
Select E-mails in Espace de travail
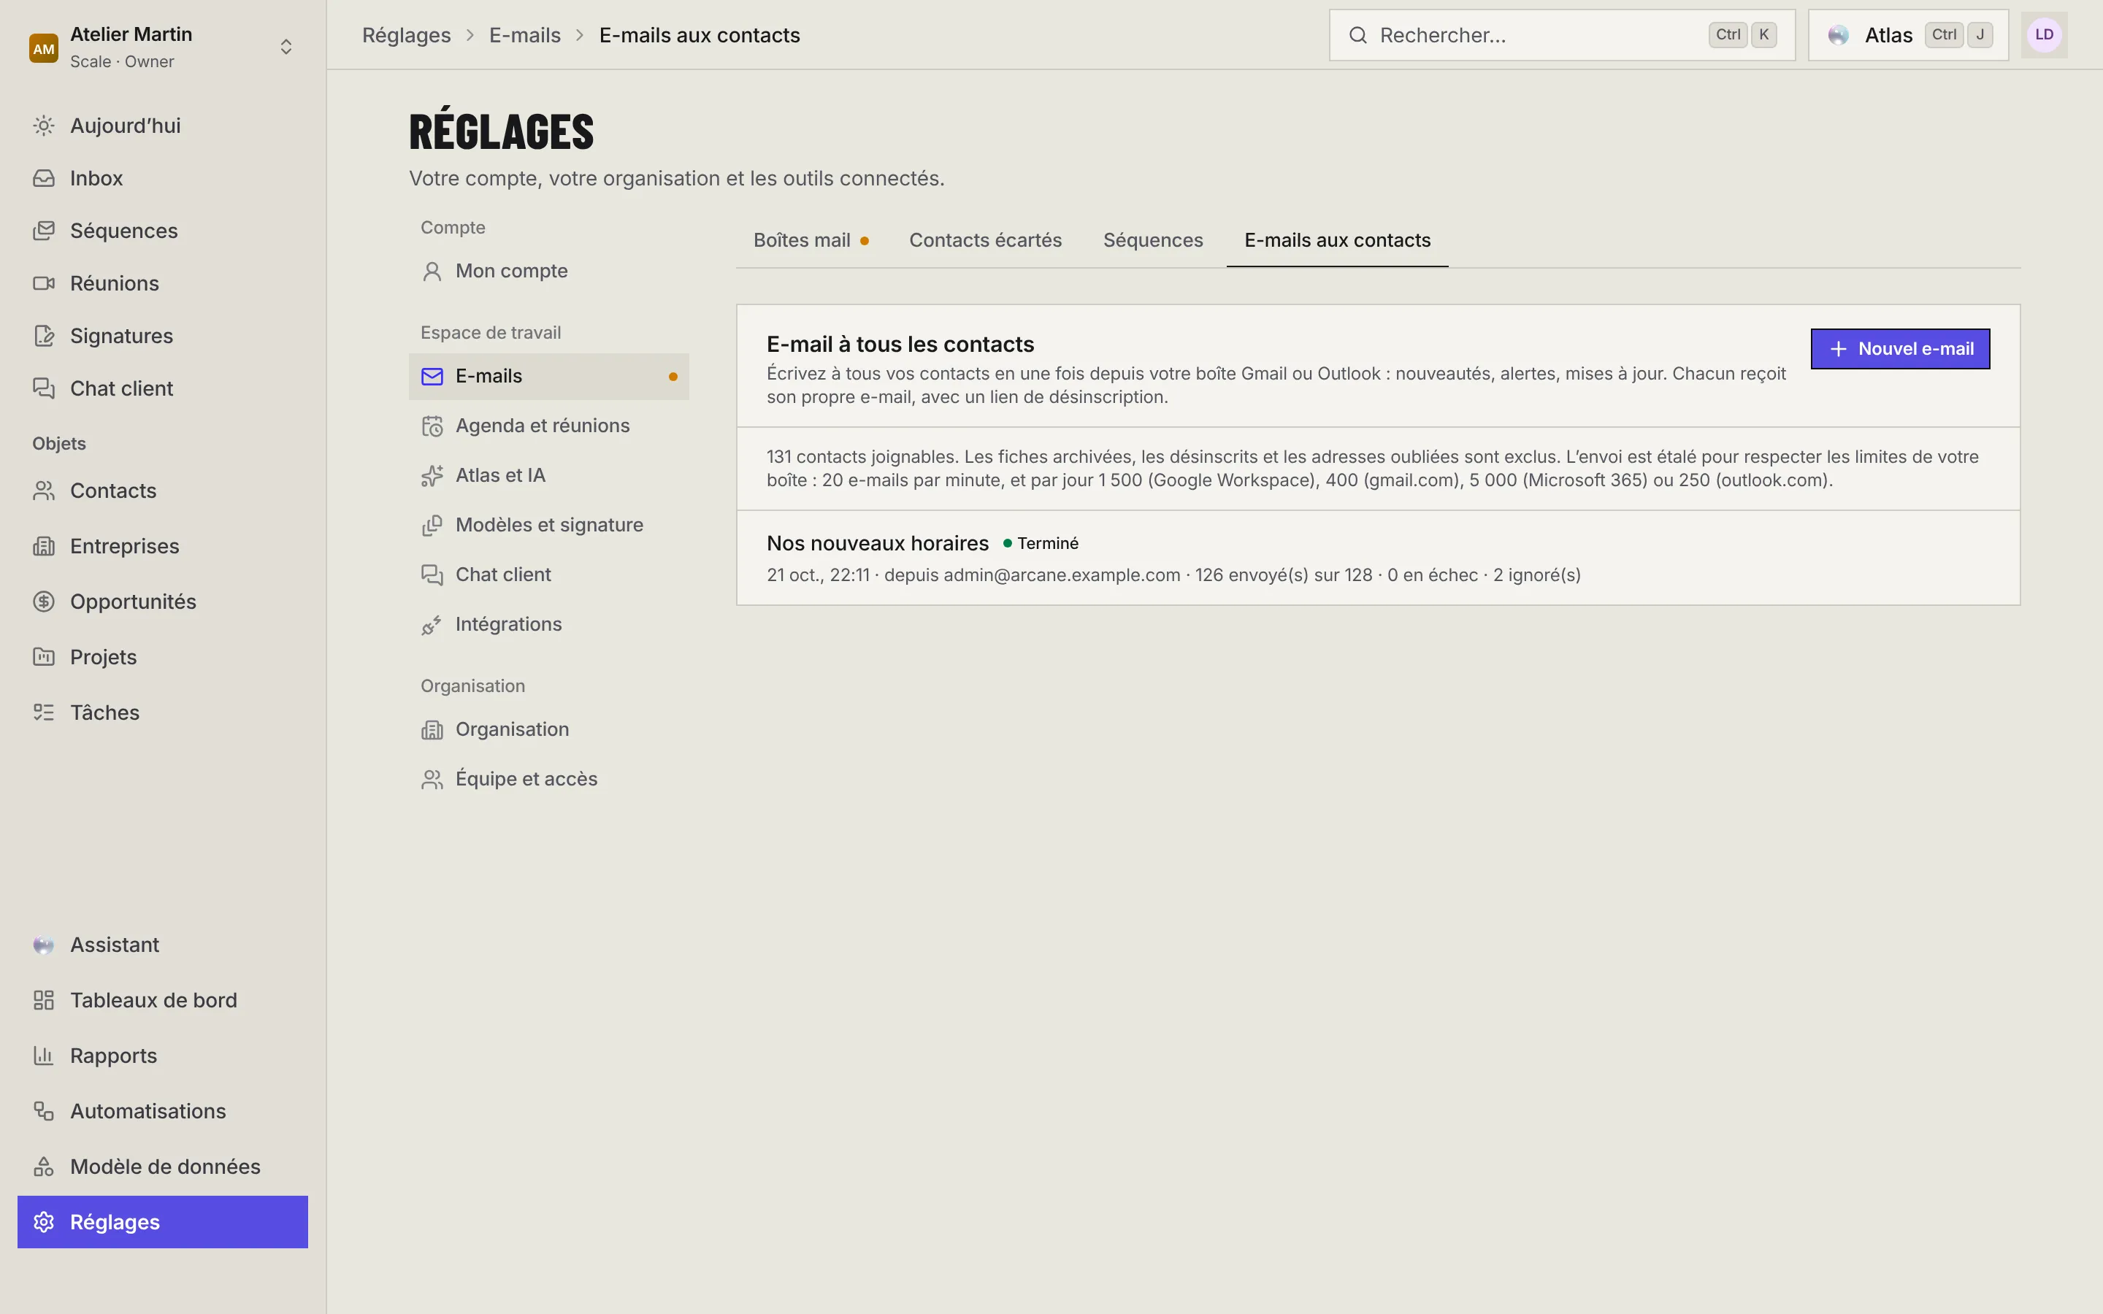coord(548,376)
